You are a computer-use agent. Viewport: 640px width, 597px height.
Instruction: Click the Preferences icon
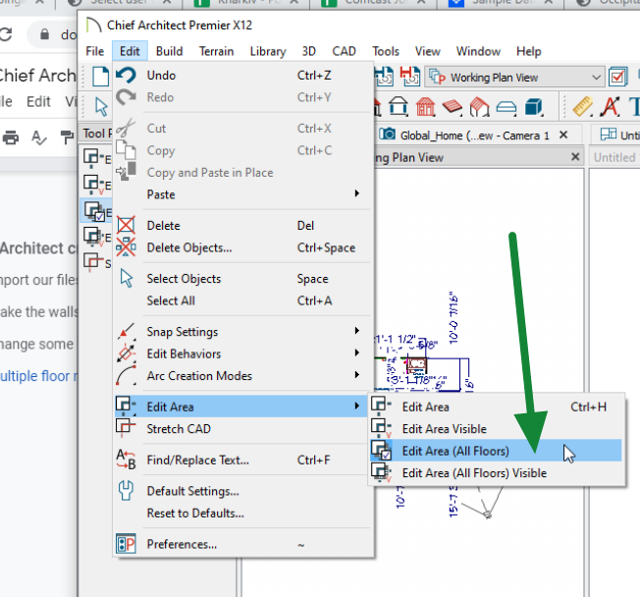click(126, 544)
